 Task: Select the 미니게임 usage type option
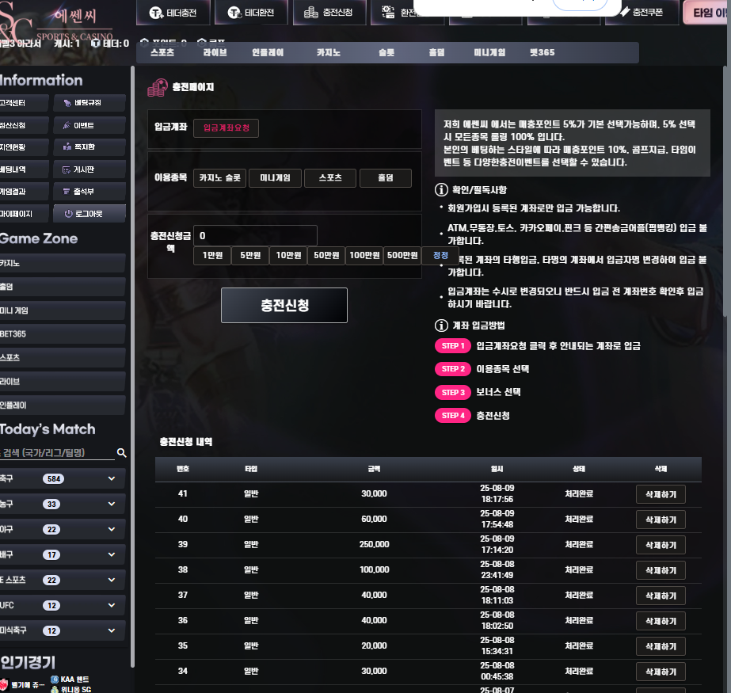click(275, 178)
